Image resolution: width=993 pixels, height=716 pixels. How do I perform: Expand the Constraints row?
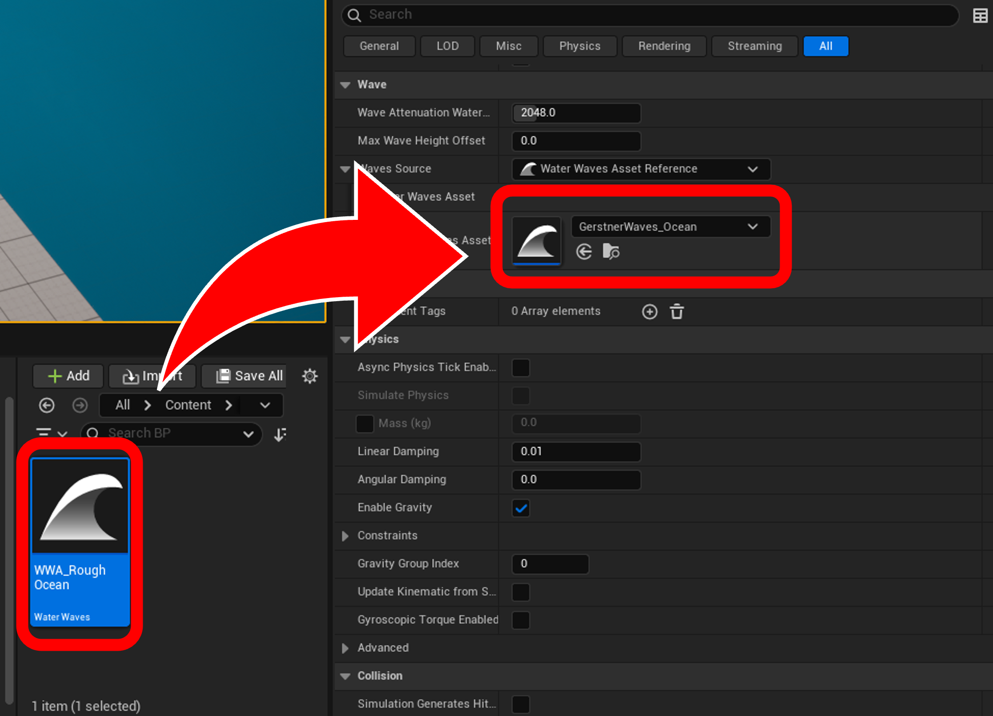pos(345,536)
